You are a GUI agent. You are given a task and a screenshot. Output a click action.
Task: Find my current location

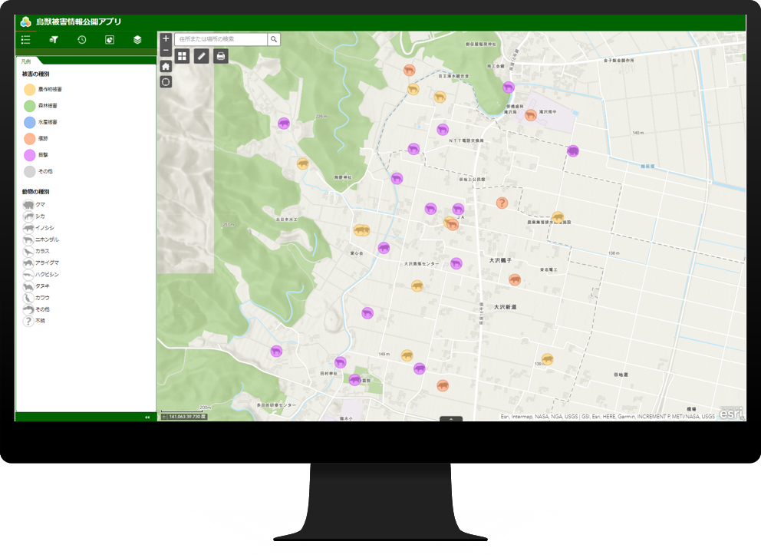[x=166, y=81]
